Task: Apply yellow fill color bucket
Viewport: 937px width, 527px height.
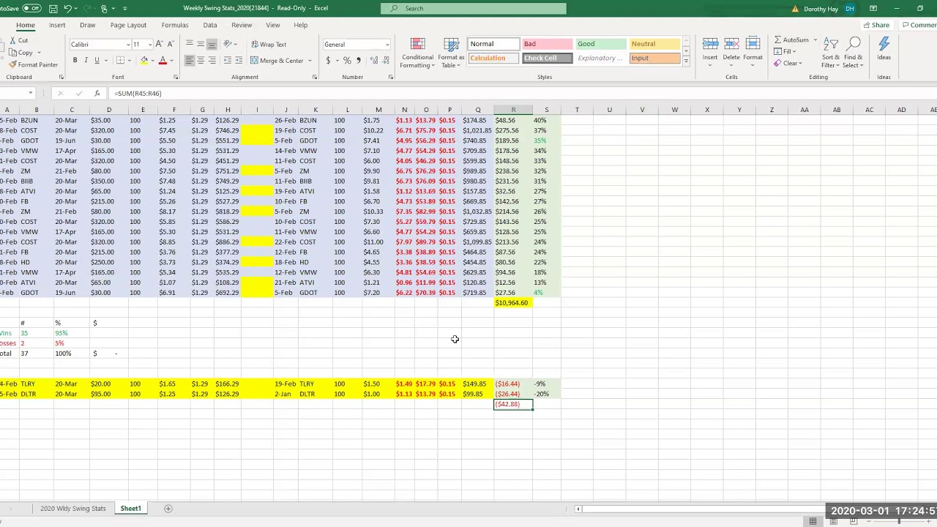Action: 144,60
